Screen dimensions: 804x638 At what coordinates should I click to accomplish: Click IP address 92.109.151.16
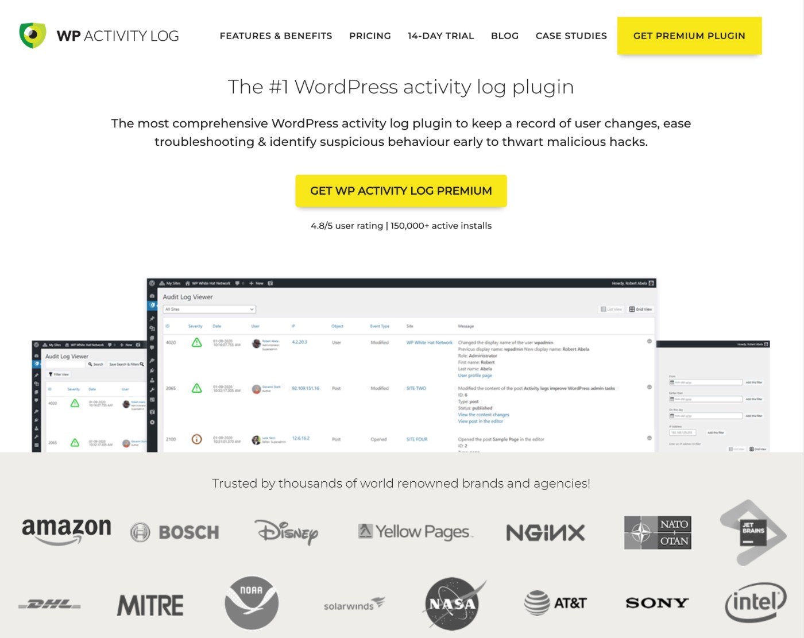(306, 388)
